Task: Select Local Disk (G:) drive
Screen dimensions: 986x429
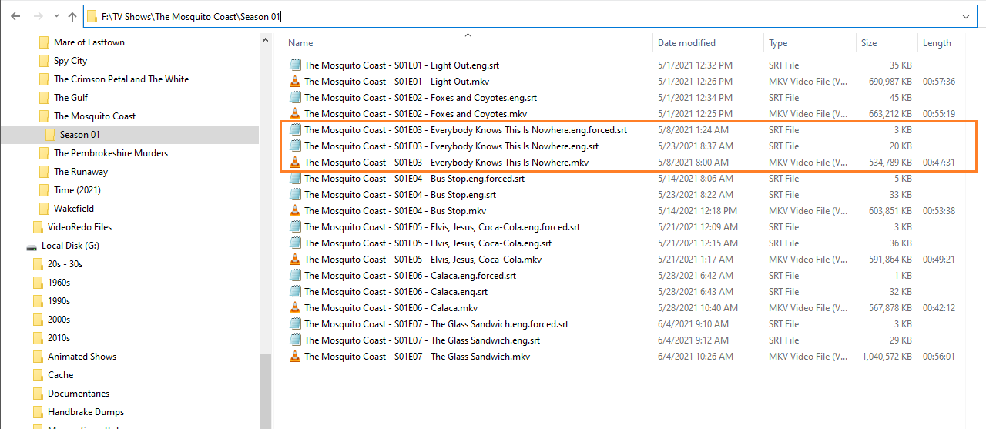Action: pos(70,246)
